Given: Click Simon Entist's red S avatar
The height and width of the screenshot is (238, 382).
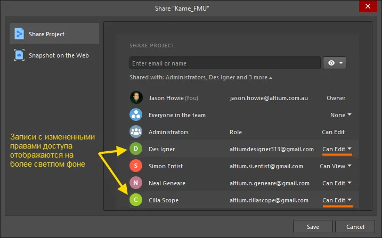Looking at the screenshot, I should (x=136, y=166).
